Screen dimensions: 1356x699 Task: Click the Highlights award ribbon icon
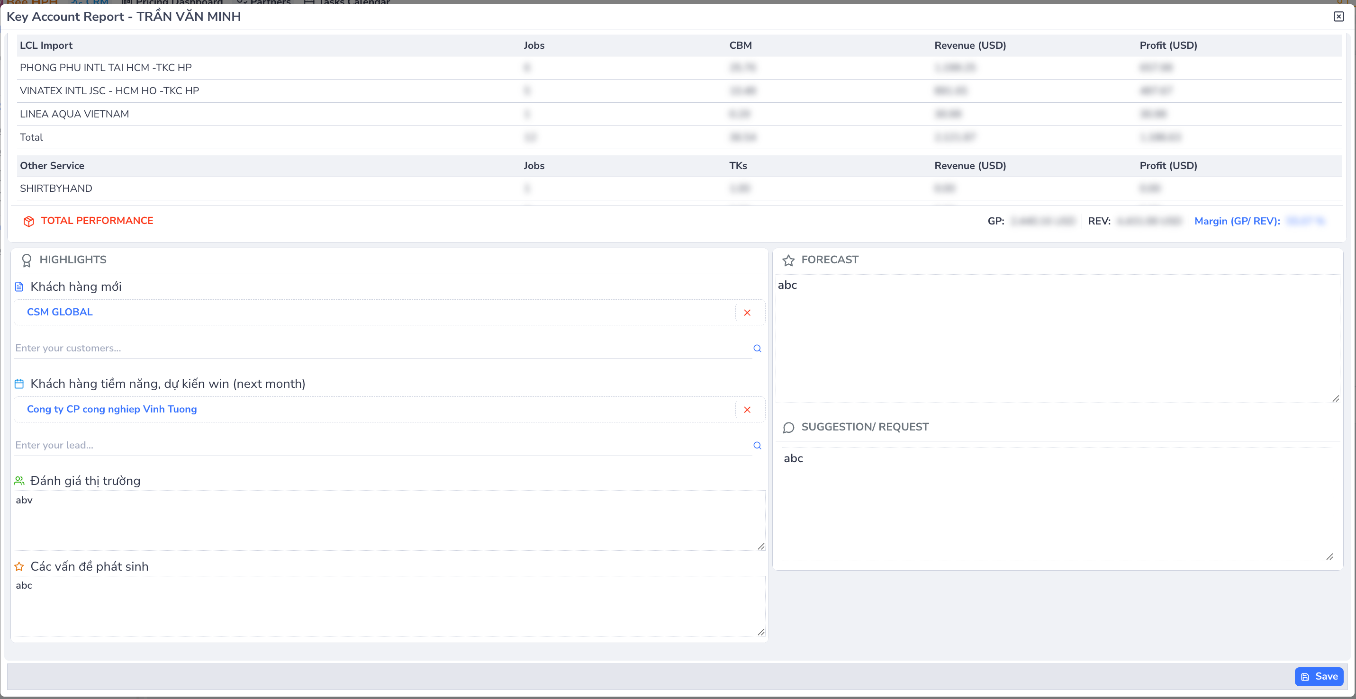coord(27,260)
